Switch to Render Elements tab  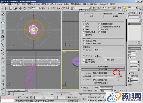90,14
